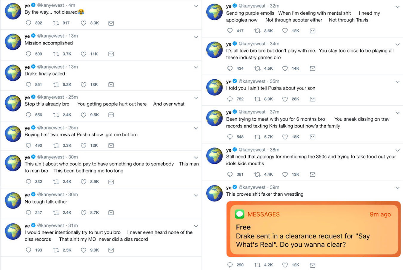The image size is (403, 270).
Task: Open the chevron menu on "Been trying to meet" tweet
Action: [398, 113]
